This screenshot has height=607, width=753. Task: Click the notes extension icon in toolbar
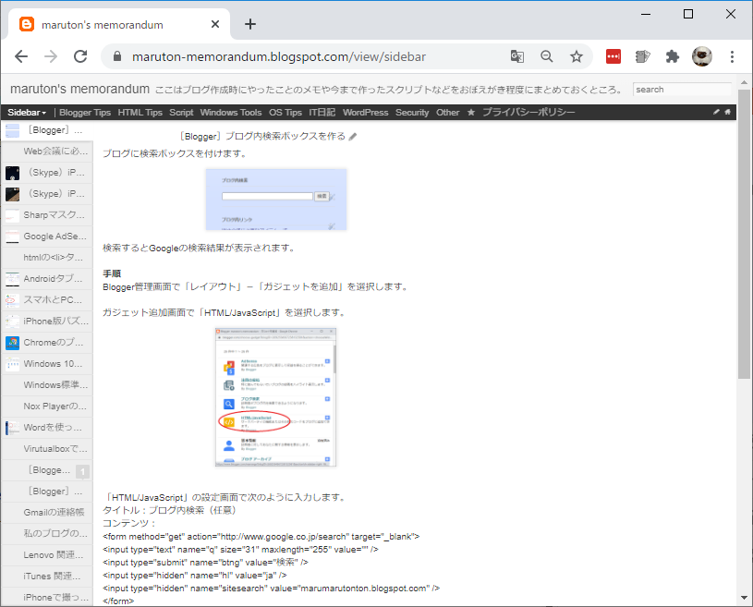(x=642, y=56)
